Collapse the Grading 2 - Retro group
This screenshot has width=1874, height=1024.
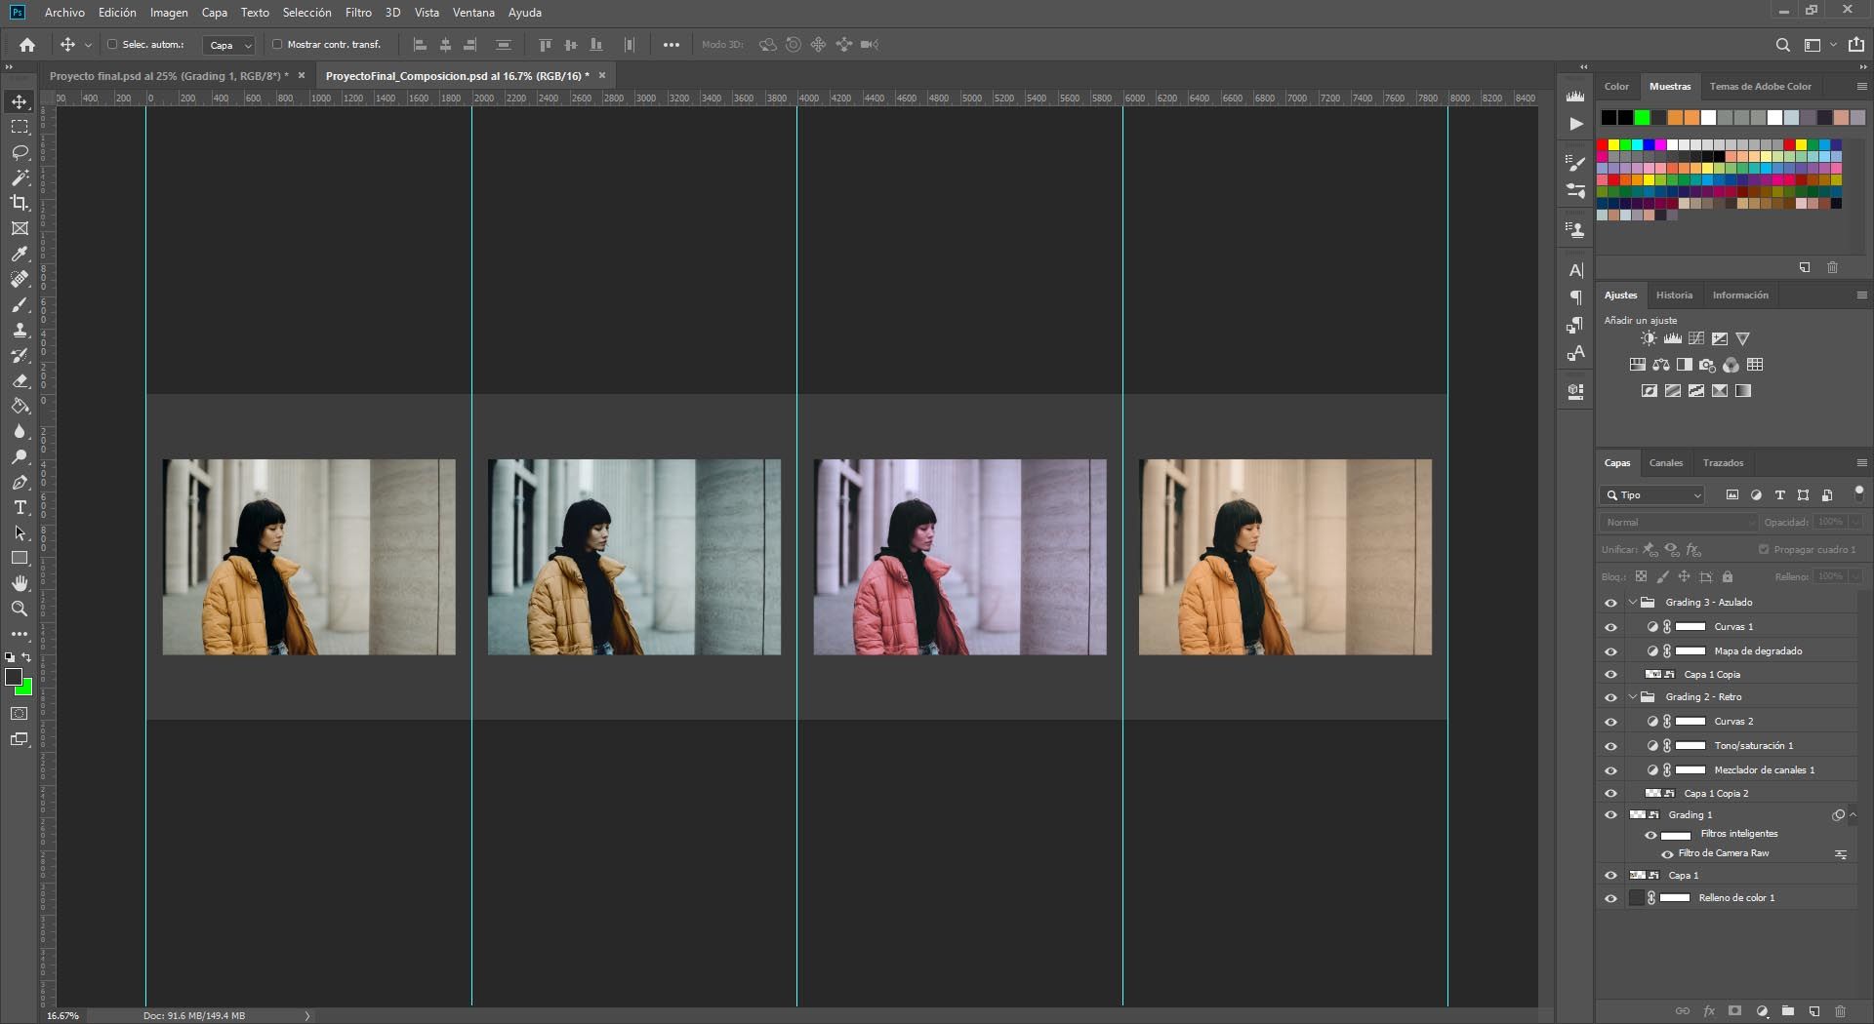click(1632, 697)
